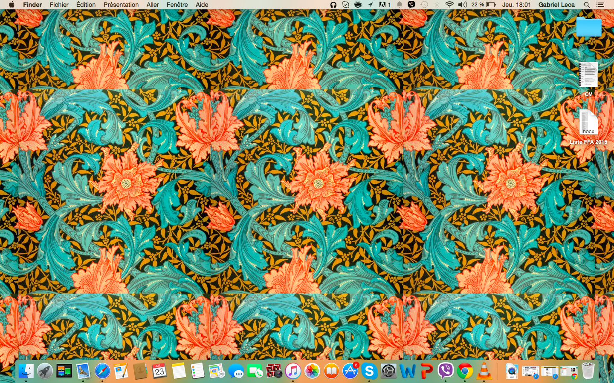Open Reminders list icon in Dock
The width and height of the screenshot is (614, 383).
197,371
